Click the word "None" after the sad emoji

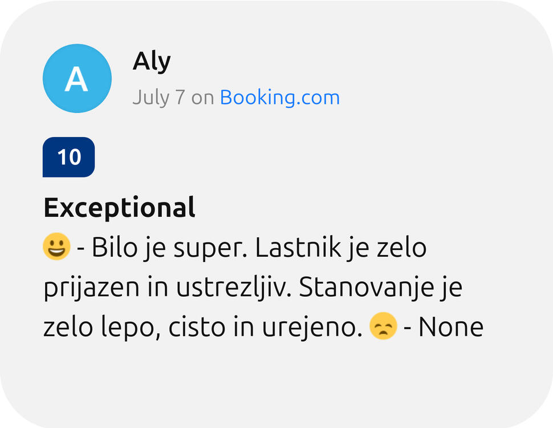pos(450,328)
